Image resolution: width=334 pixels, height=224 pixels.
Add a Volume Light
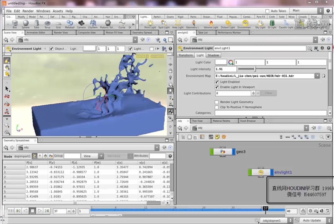click(211, 24)
